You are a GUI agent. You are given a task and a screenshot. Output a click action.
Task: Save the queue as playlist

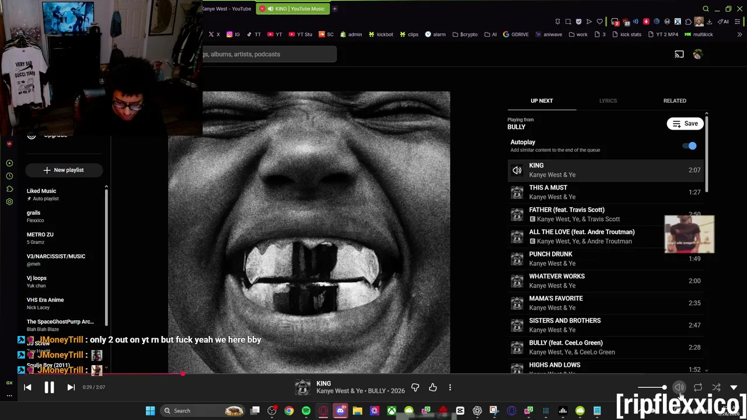(x=685, y=124)
